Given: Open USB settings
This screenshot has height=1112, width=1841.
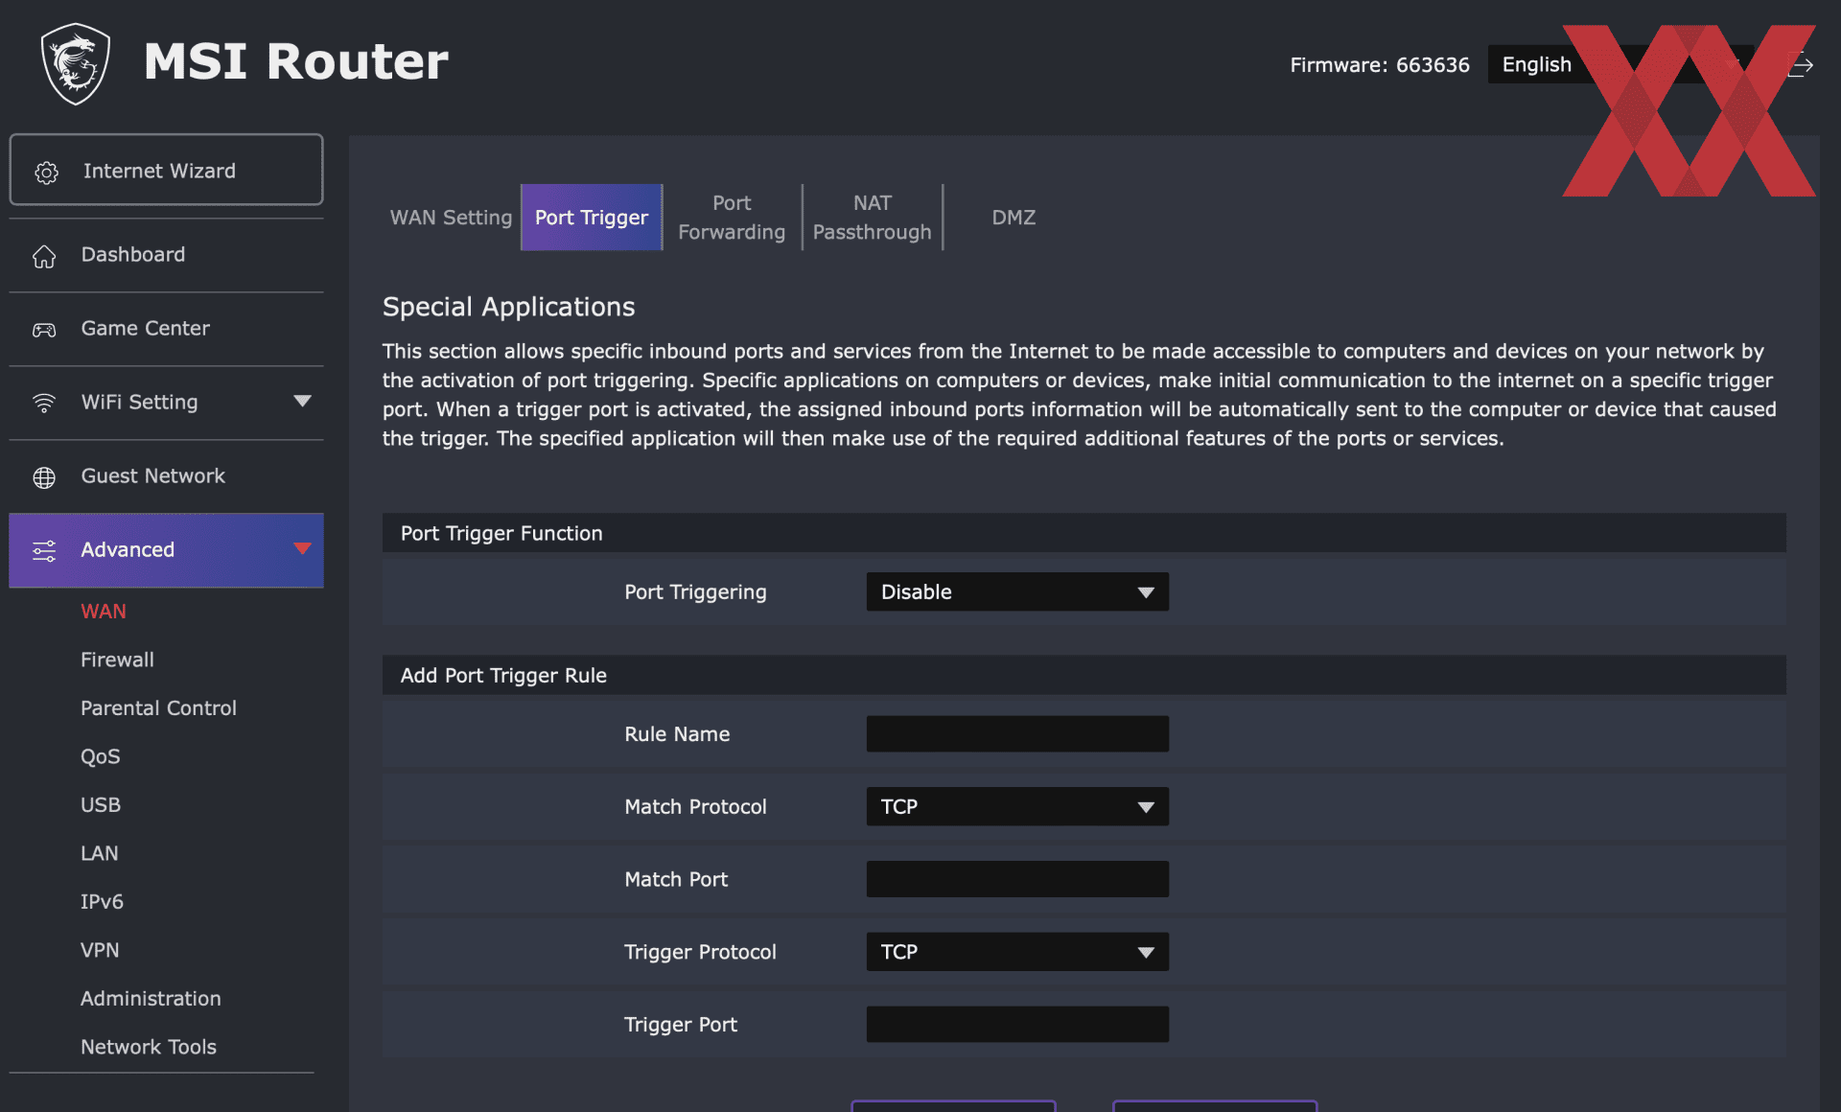Looking at the screenshot, I should tap(101, 804).
